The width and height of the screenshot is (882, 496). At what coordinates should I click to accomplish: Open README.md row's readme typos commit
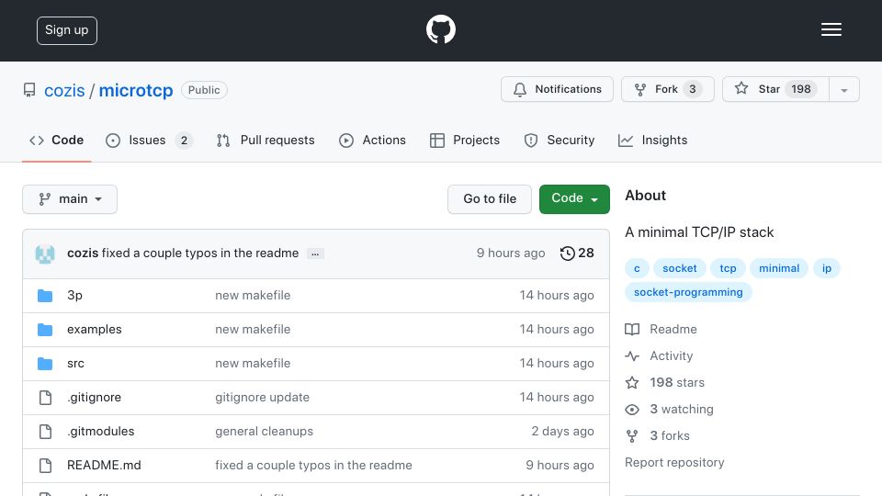click(x=313, y=465)
